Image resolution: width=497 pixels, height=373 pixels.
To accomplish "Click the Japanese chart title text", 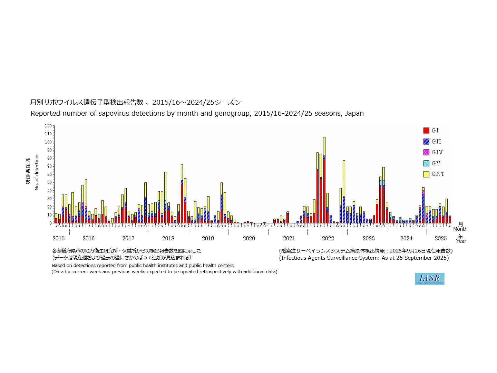I will 135,102.
